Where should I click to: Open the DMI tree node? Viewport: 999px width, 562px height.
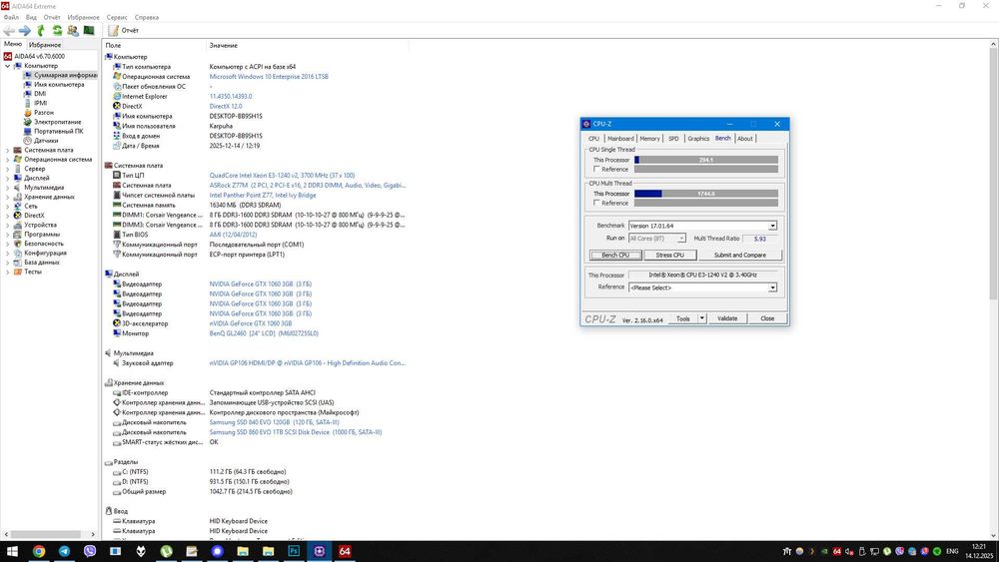(40, 94)
